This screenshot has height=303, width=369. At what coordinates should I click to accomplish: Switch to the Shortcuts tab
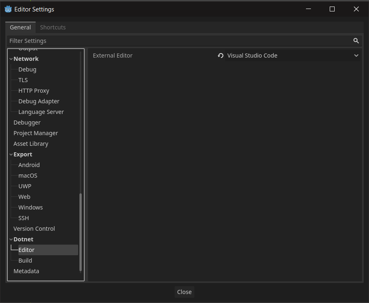coord(53,27)
